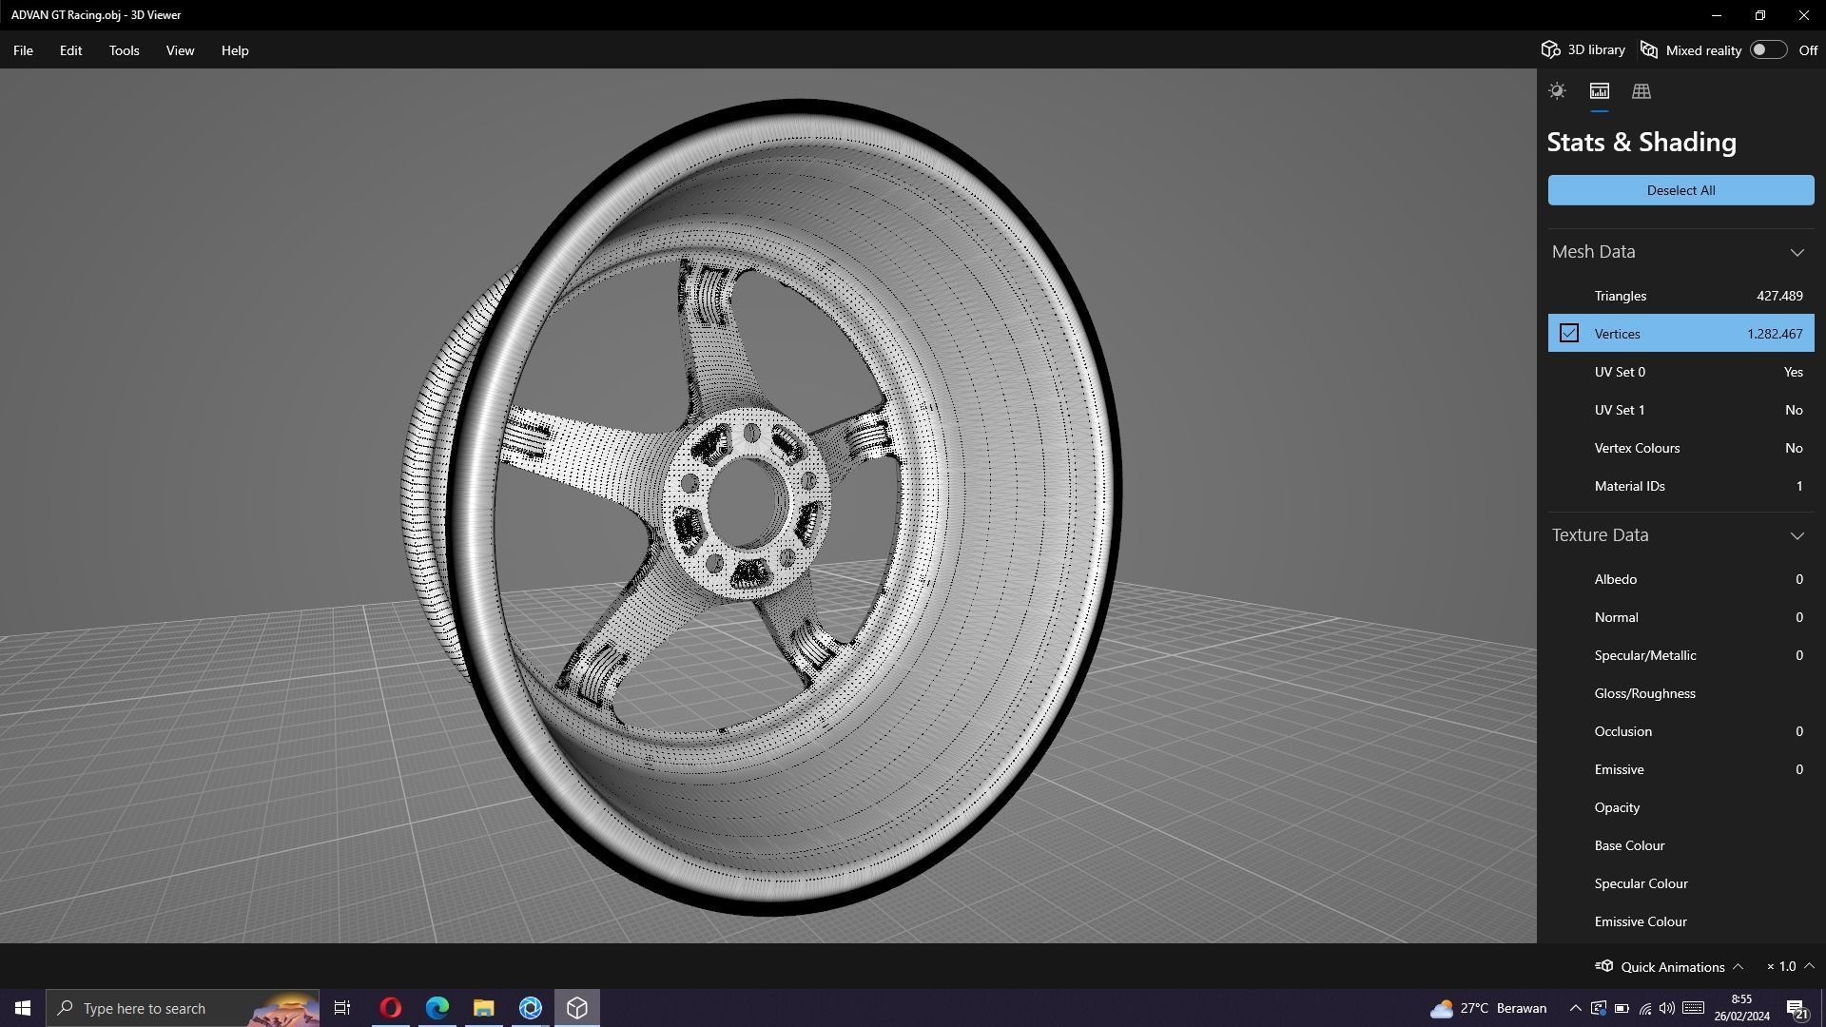The image size is (1826, 1027).
Task: Expand the Quick Animations chevron
Action: [x=1738, y=966]
